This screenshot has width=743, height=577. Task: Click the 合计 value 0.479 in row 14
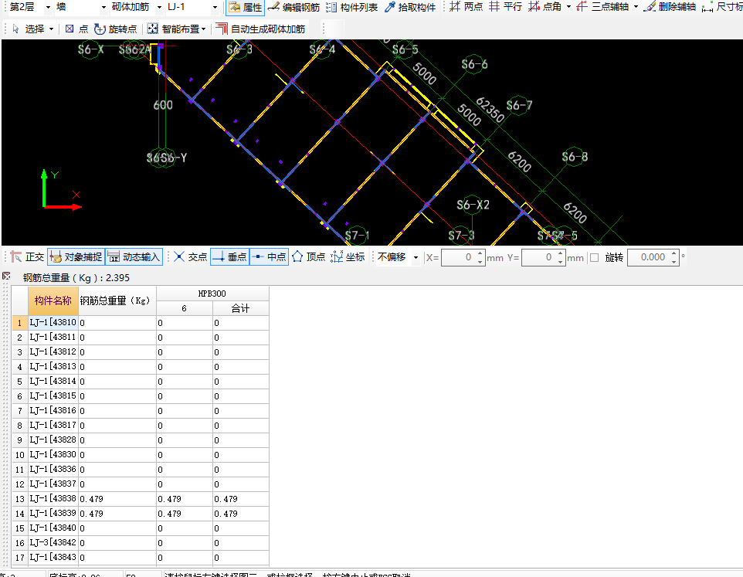pos(241,514)
